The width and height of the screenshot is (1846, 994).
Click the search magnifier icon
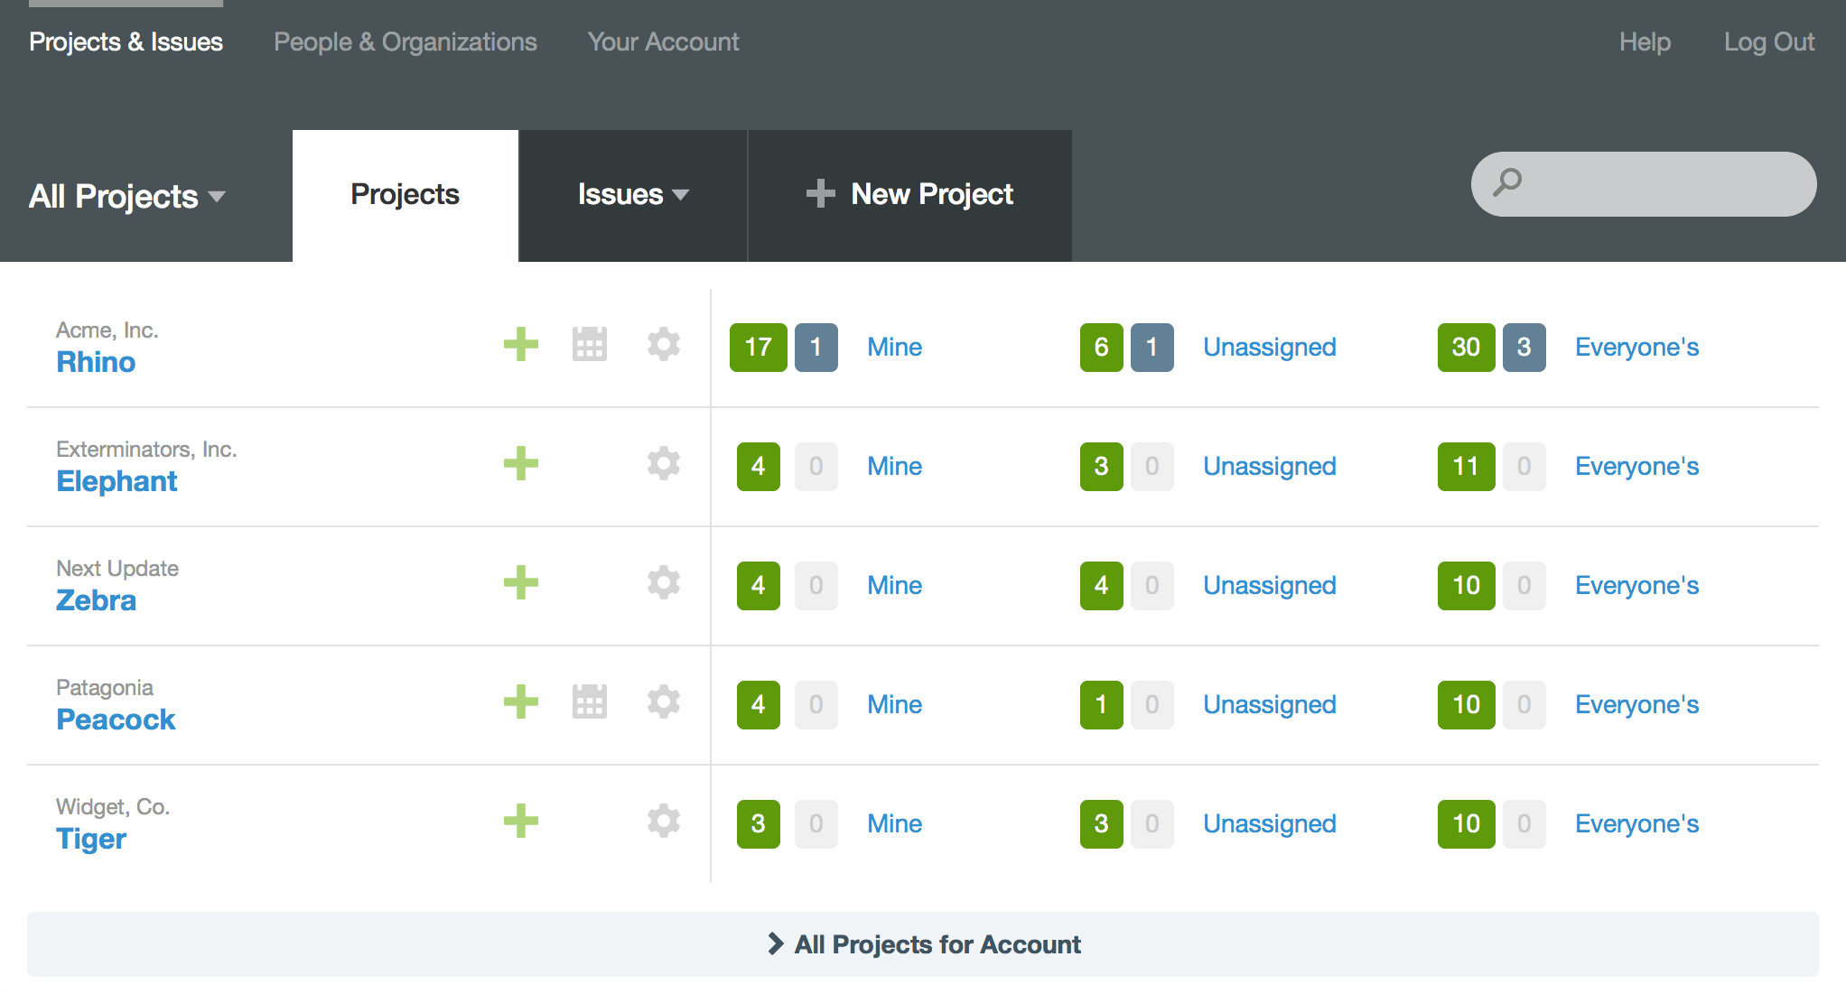click(x=1507, y=183)
